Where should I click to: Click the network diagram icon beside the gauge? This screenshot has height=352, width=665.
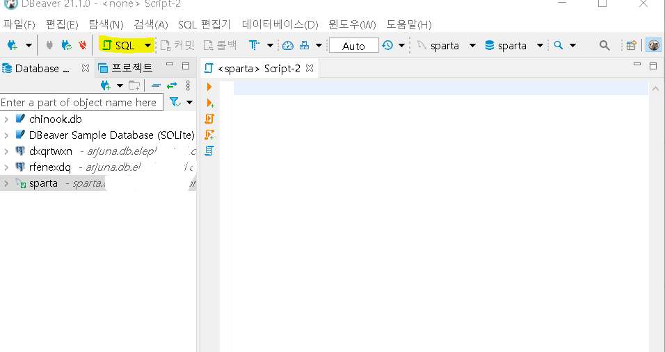(305, 45)
